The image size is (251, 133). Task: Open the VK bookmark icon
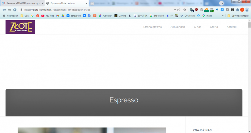84,16
